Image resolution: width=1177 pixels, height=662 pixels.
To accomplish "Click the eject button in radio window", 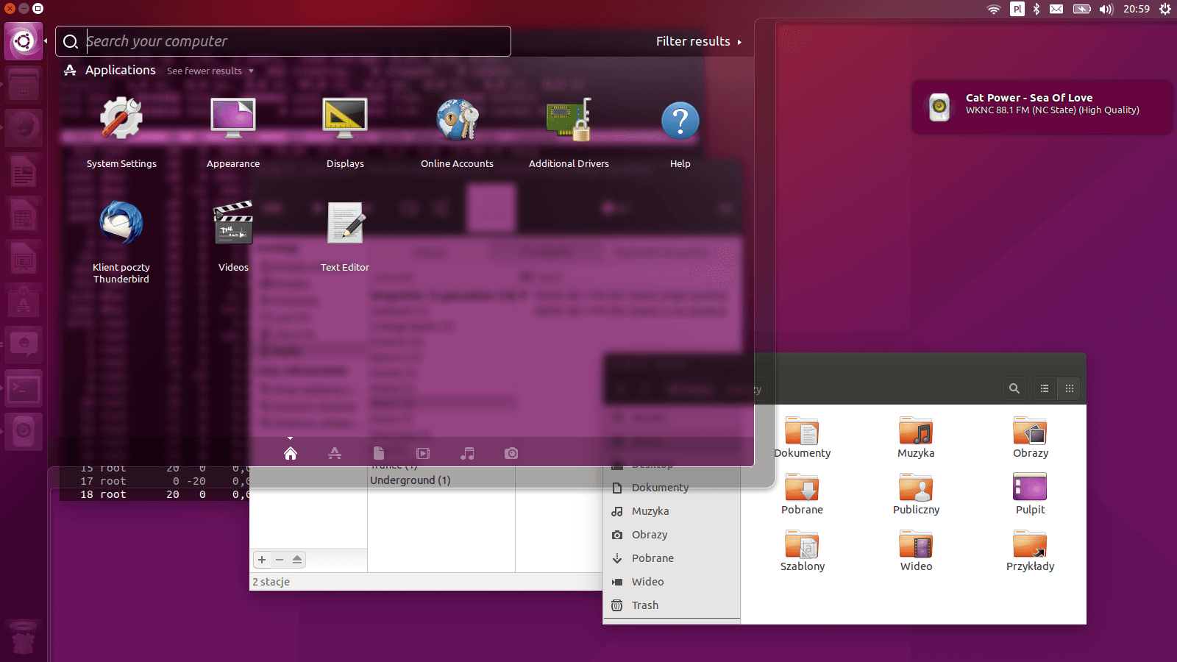I will pyautogui.click(x=297, y=560).
